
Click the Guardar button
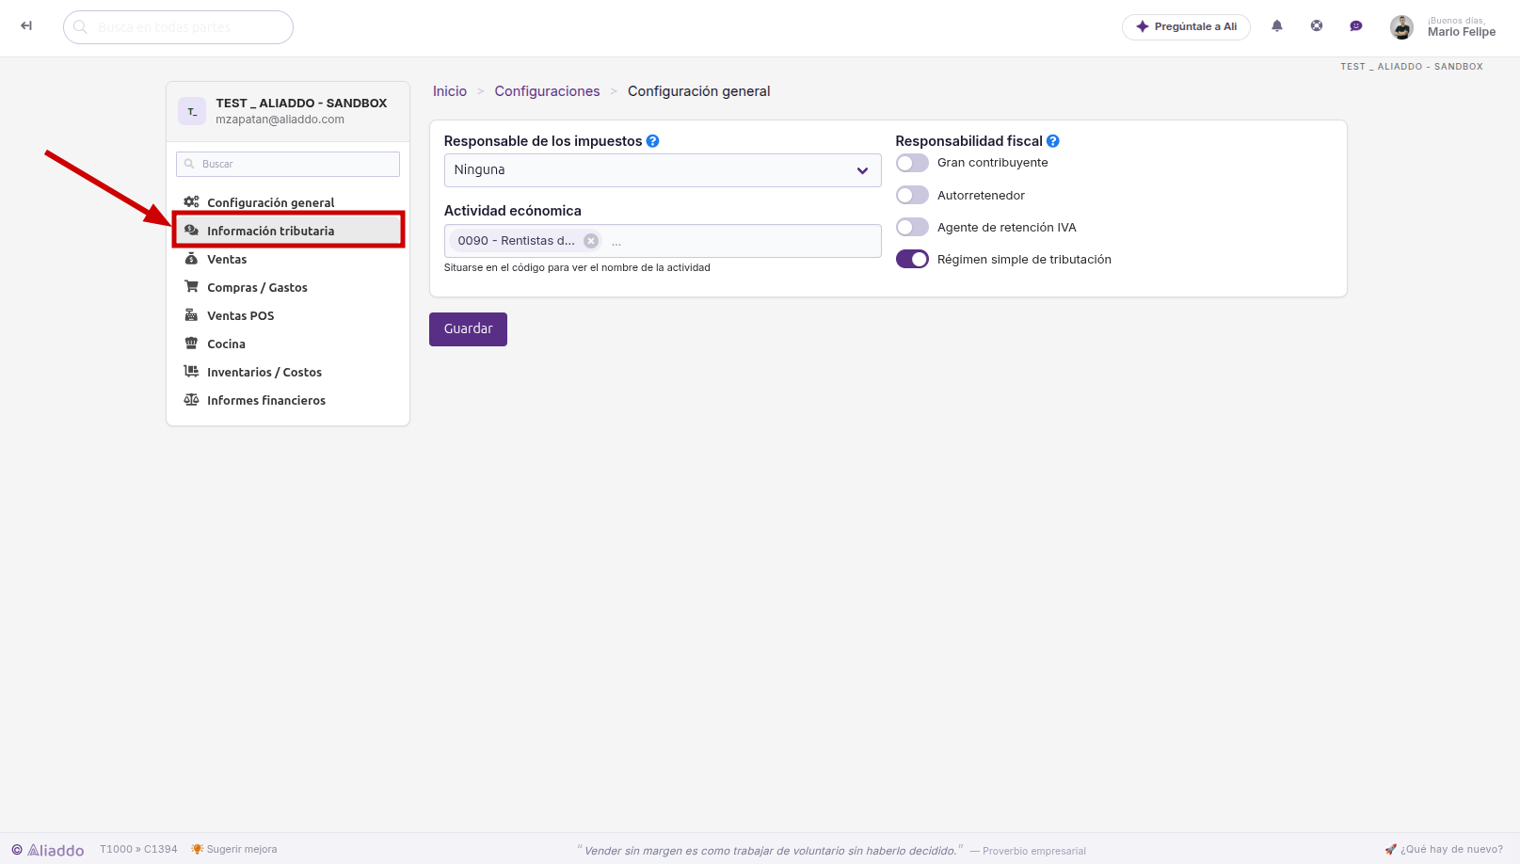(x=468, y=329)
